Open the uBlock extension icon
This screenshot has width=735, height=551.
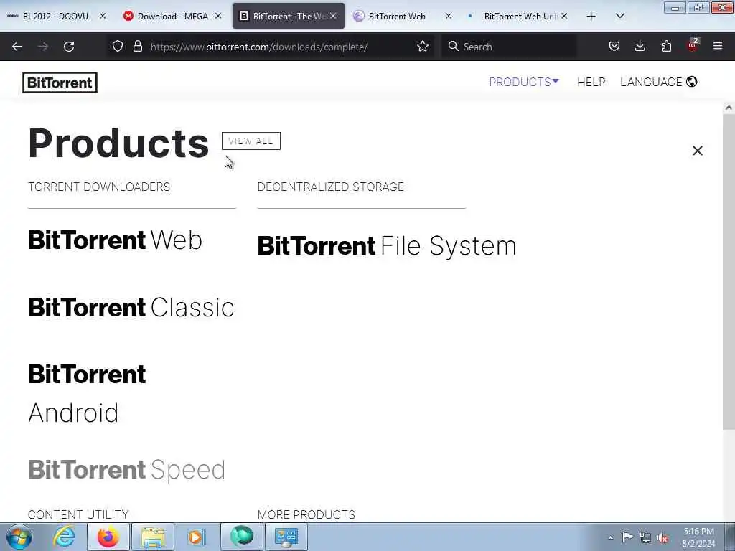(693, 45)
